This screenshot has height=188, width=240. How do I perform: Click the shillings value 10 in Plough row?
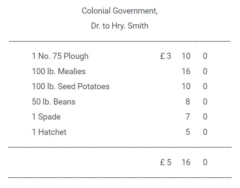186,56
